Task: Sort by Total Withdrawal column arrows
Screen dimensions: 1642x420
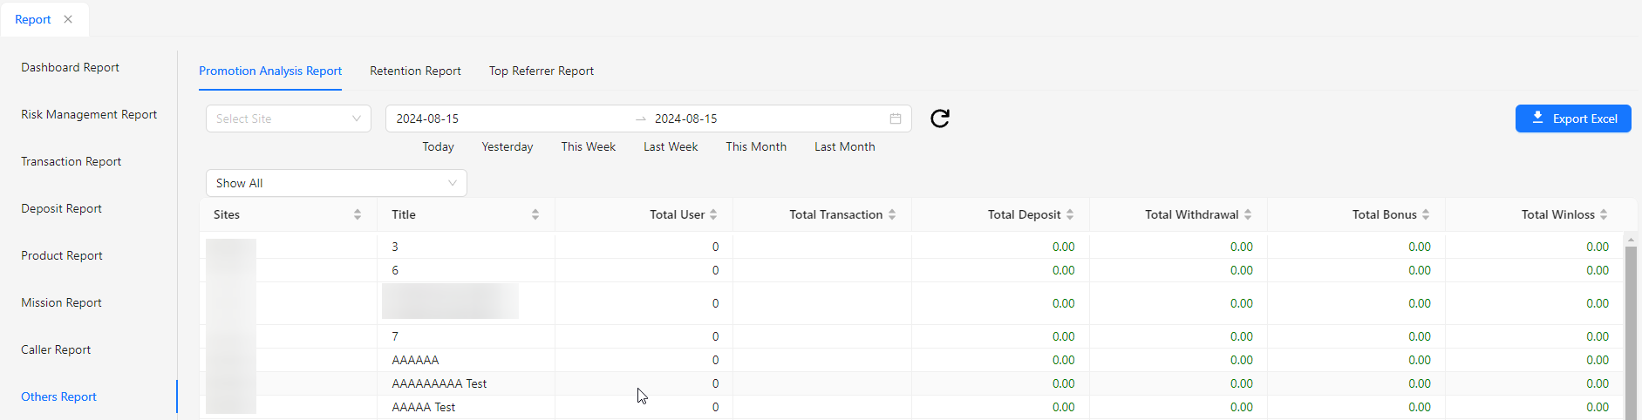Action: tap(1248, 214)
